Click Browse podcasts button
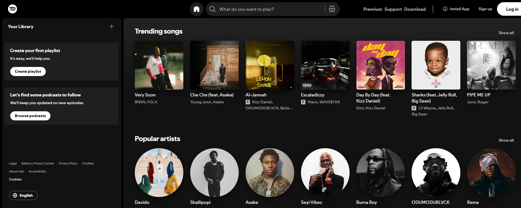The height and width of the screenshot is (208, 521). [x=30, y=116]
